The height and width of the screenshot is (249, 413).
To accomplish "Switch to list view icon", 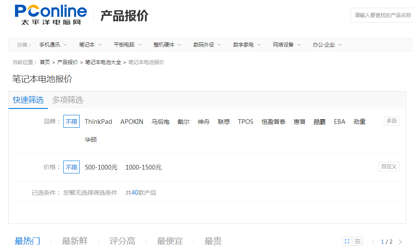I will point(357,241).
